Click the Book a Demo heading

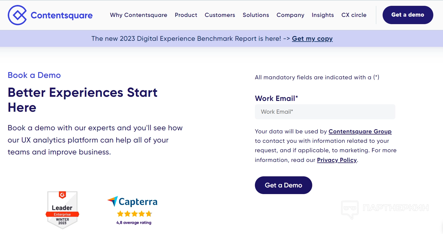(x=34, y=75)
